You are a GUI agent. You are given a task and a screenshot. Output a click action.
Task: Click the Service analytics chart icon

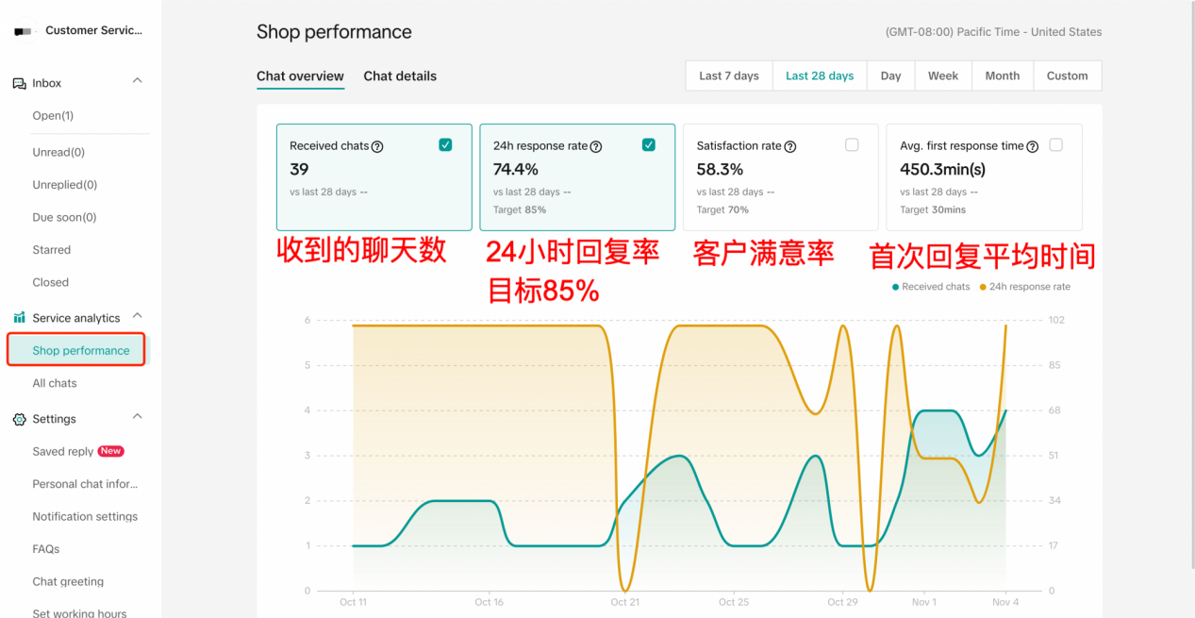pyautogui.click(x=19, y=318)
